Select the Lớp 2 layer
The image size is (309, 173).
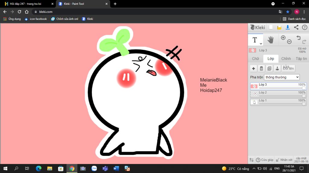coord(278,94)
